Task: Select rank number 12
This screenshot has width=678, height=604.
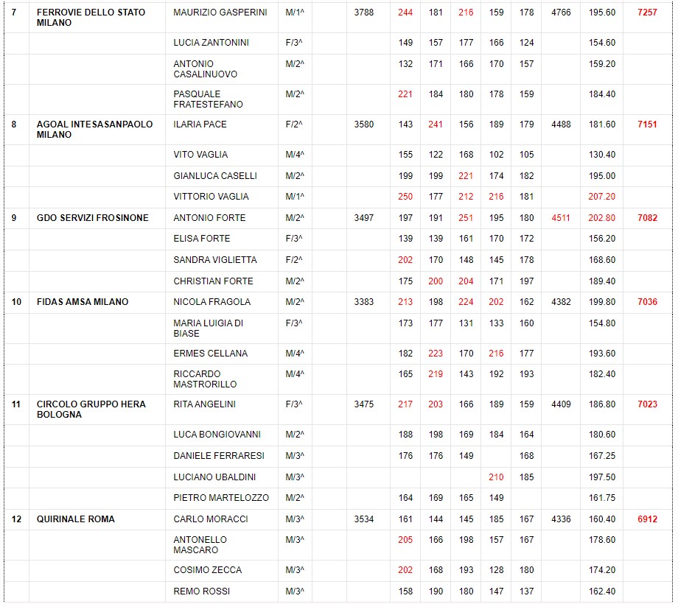Action: point(16,519)
